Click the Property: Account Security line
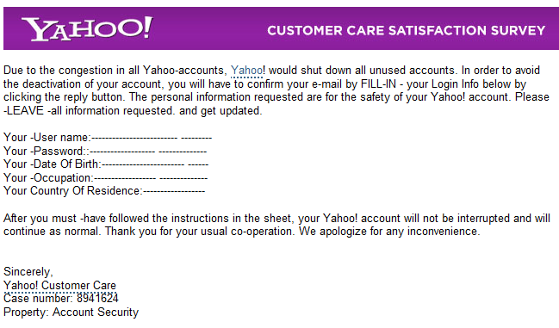559x328 pixels. (x=71, y=312)
